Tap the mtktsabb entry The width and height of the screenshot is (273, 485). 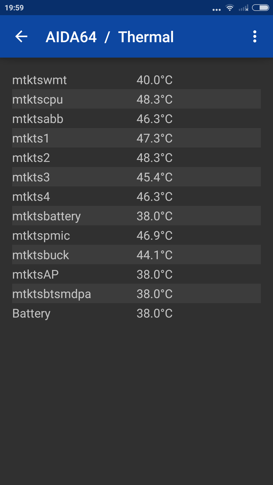pyautogui.click(x=136, y=119)
